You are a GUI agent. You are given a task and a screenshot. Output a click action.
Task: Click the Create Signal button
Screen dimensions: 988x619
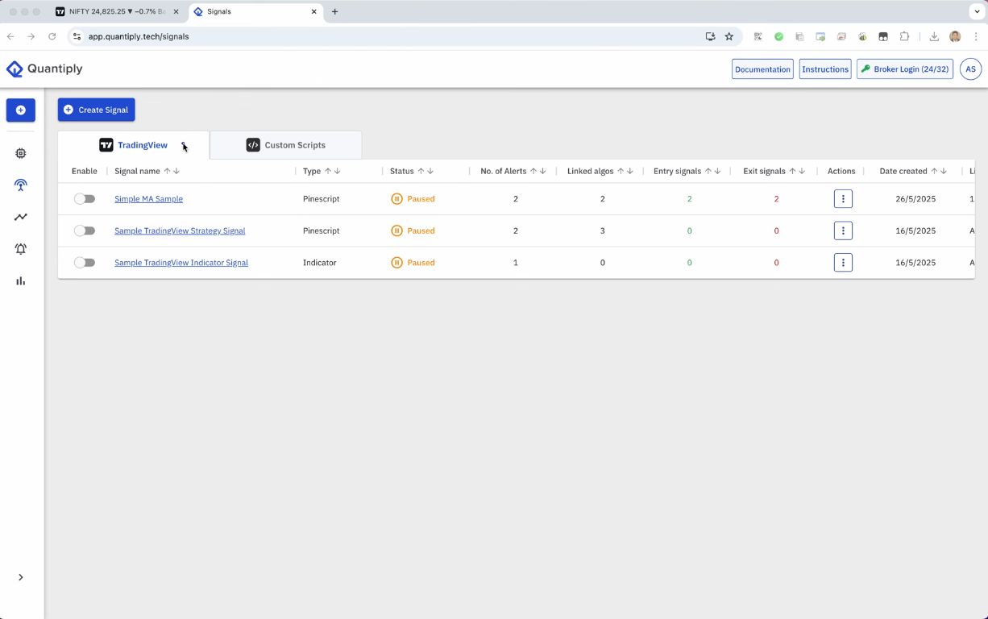point(96,110)
